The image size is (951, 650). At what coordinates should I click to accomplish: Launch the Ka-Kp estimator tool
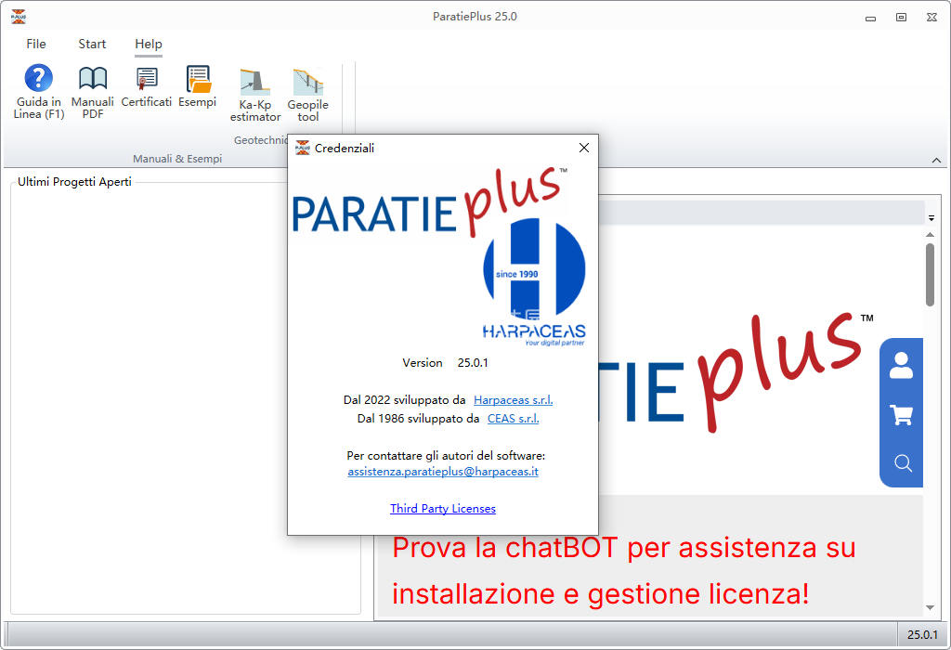pyautogui.click(x=254, y=95)
